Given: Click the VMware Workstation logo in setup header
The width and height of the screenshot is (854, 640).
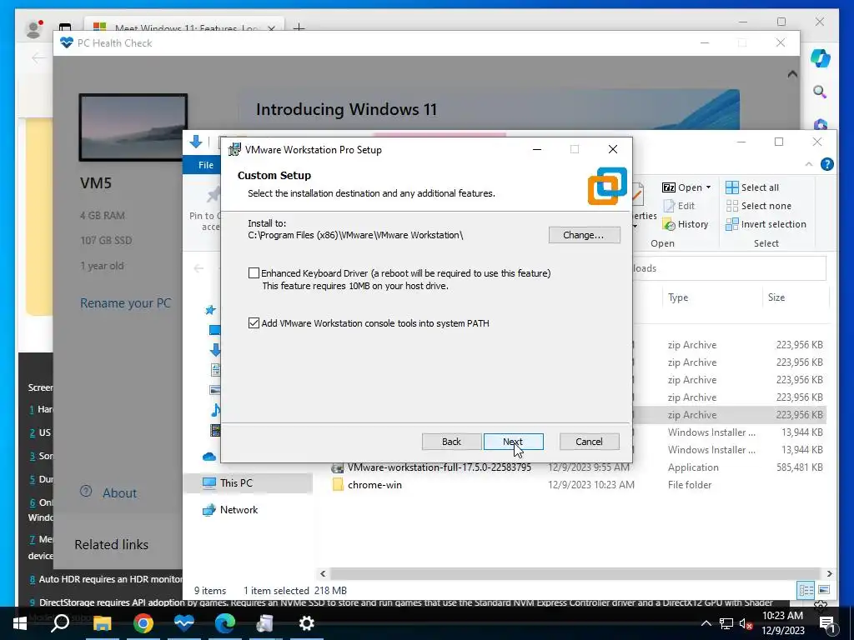Looking at the screenshot, I should (x=607, y=186).
